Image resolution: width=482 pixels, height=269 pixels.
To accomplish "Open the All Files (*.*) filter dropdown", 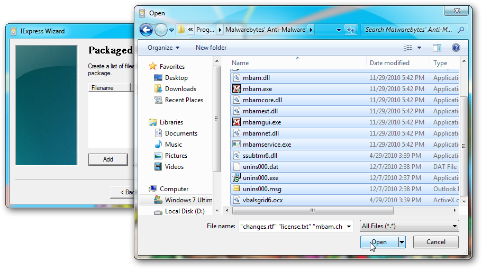I will tap(409, 226).
